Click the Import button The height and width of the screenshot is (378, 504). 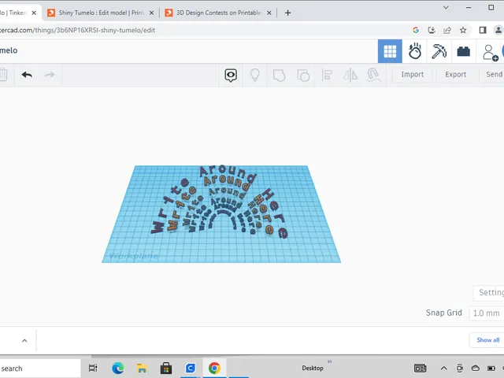coord(413,75)
